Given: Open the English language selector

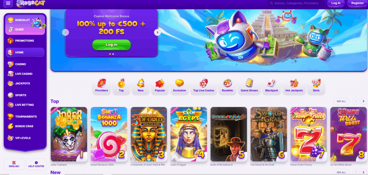Looking at the screenshot, I should click(14, 165).
